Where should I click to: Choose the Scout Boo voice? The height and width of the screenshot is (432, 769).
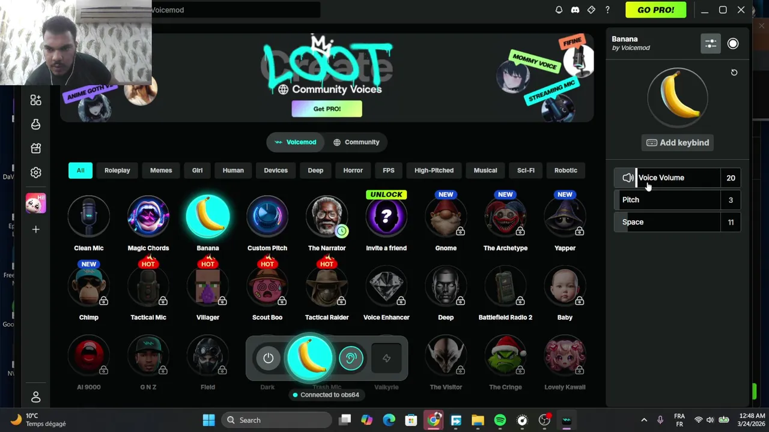coord(267,286)
